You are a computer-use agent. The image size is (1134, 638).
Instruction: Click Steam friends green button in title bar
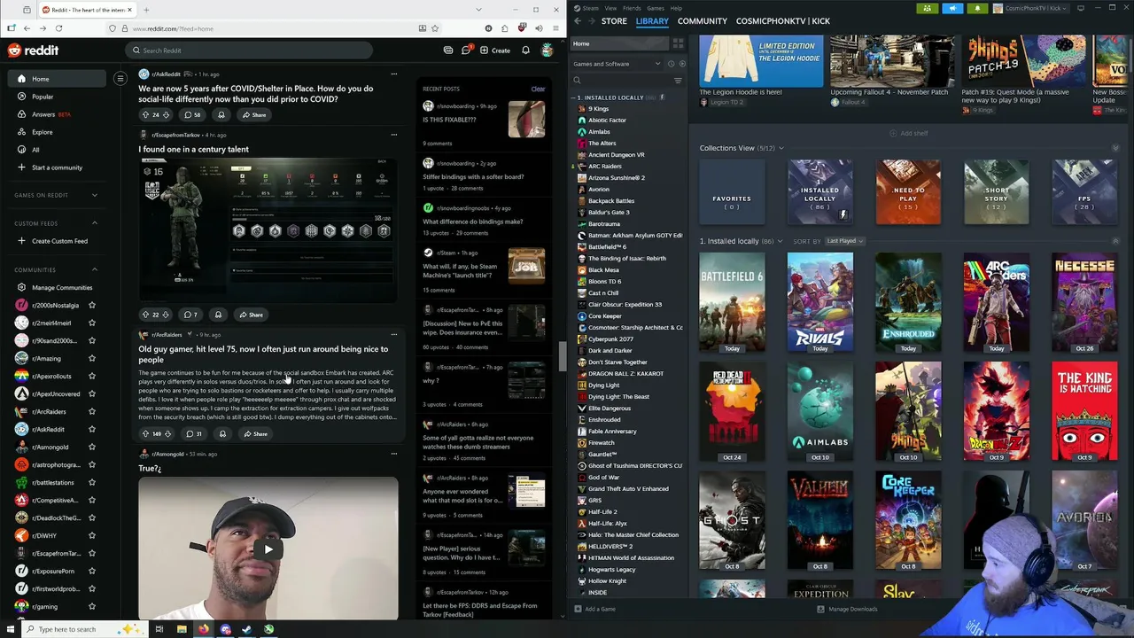928,8
